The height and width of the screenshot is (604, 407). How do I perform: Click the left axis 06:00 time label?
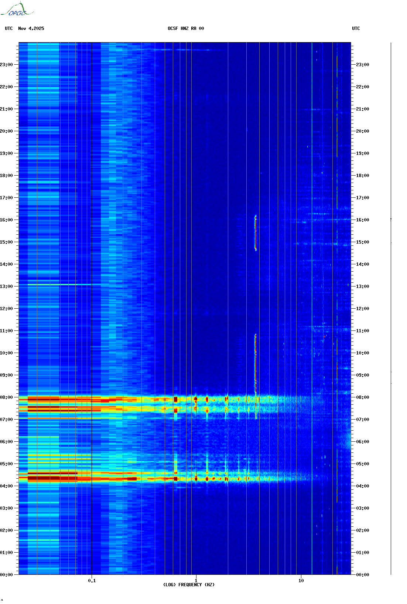pyautogui.click(x=6, y=442)
